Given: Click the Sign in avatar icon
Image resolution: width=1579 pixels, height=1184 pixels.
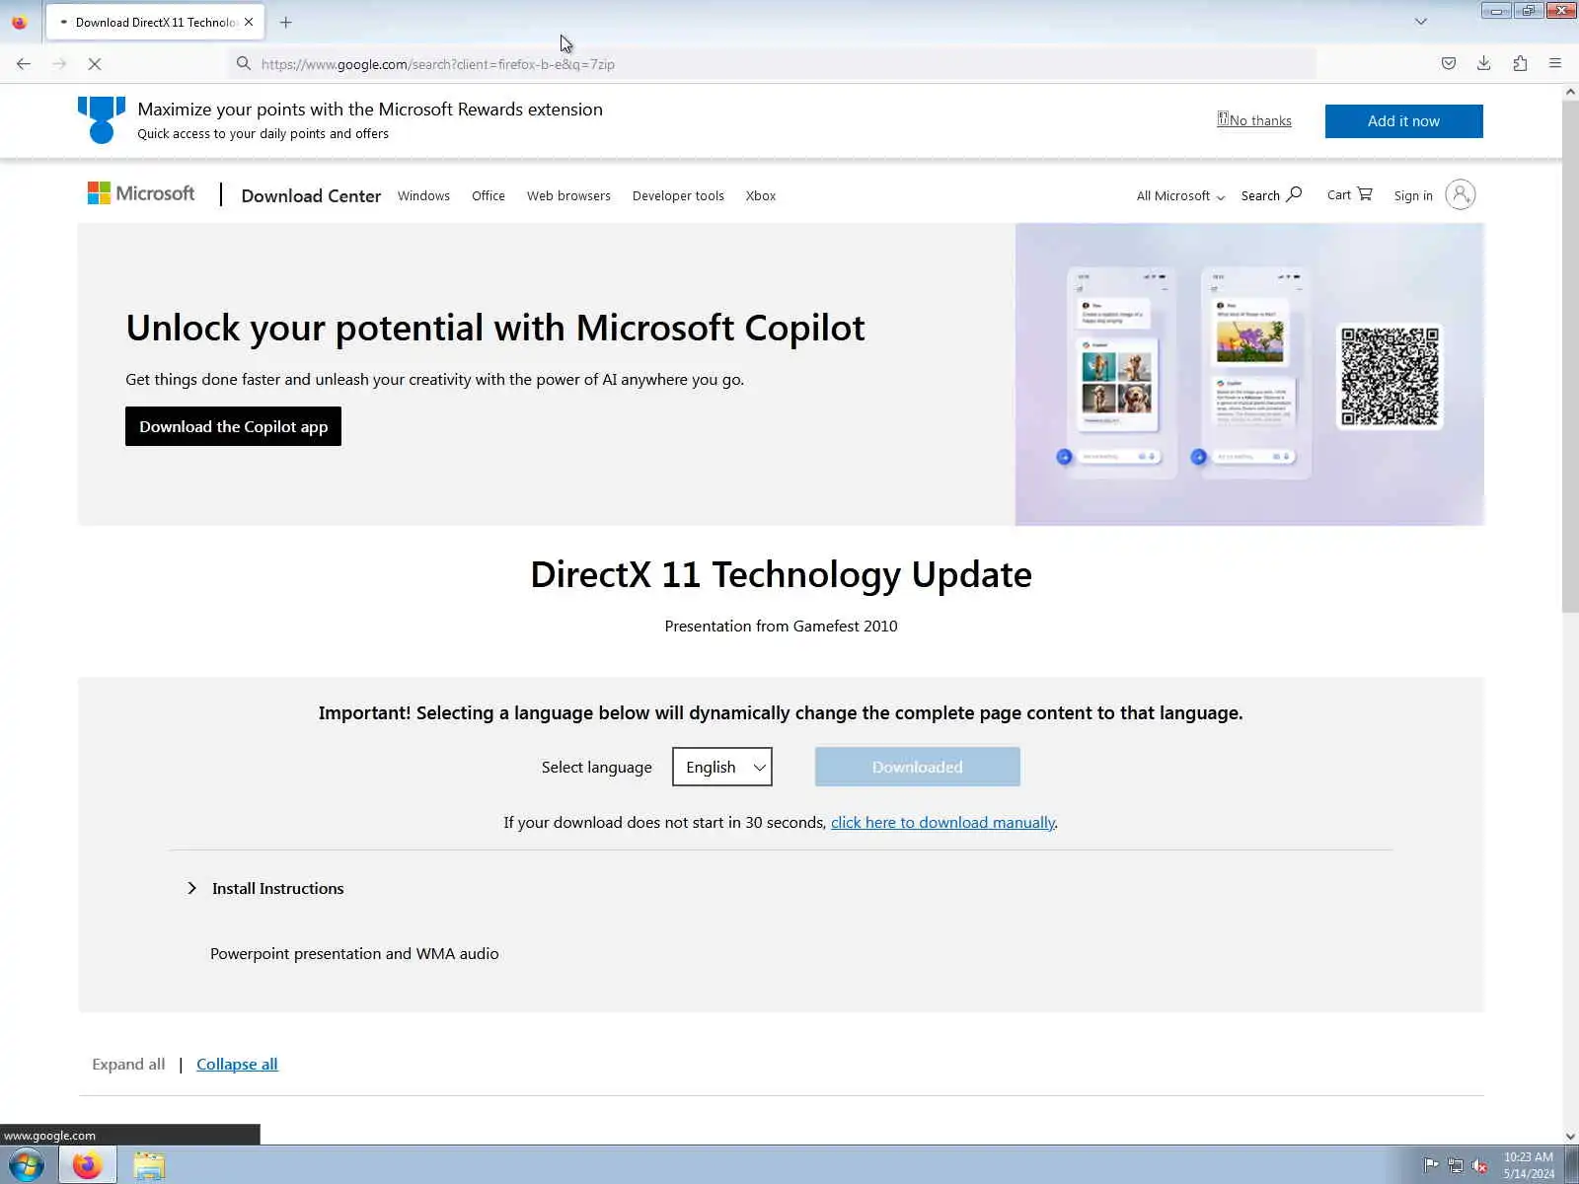Looking at the screenshot, I should (1461, 194).
